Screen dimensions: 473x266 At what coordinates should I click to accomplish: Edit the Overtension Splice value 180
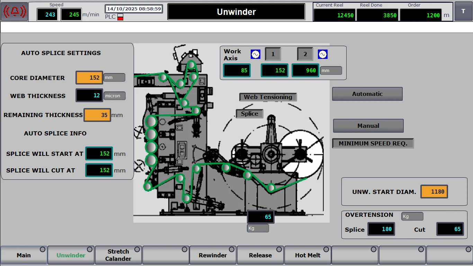pos(381,229)
